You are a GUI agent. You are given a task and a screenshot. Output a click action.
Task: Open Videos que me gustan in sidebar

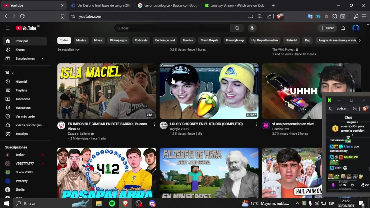coord(25,125)
